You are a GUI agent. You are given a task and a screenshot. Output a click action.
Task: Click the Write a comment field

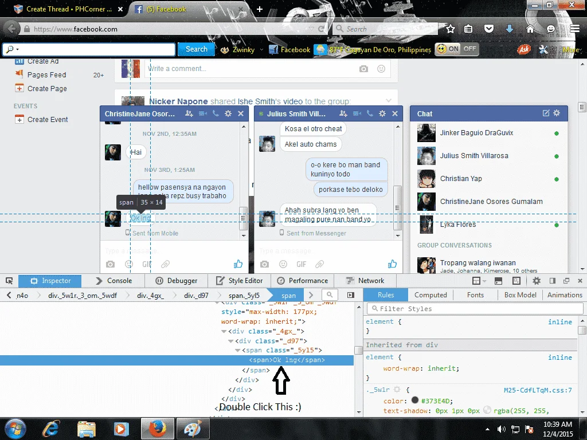[268, 69]
